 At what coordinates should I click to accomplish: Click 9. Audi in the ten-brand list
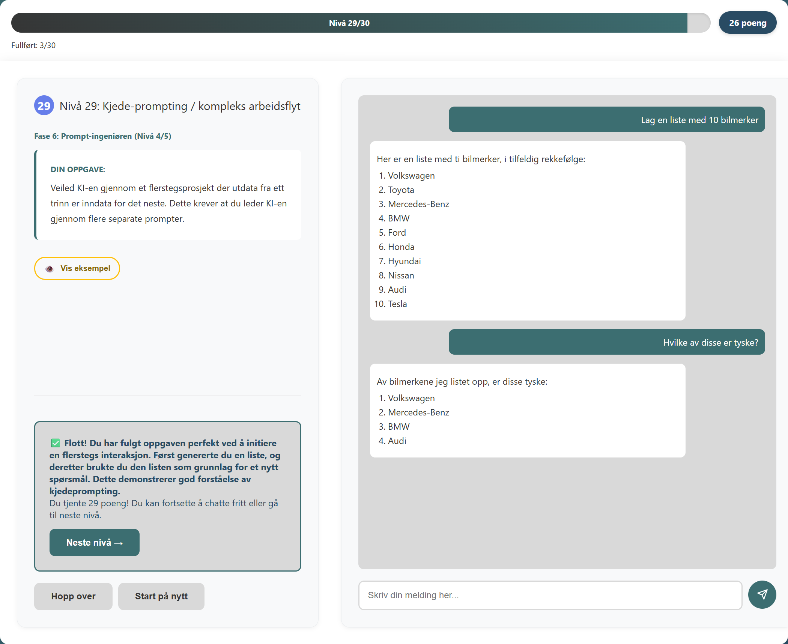[392, 290]
